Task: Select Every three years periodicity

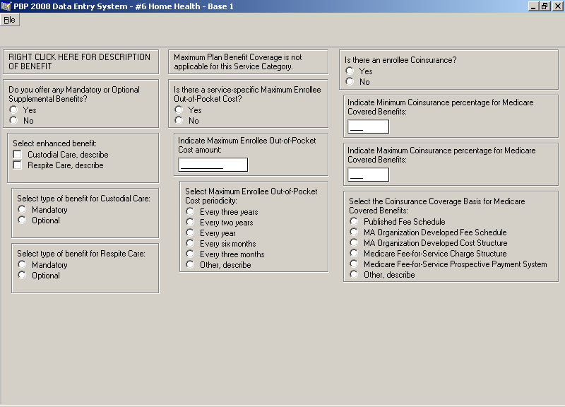Action: click(x=190, y=211)
